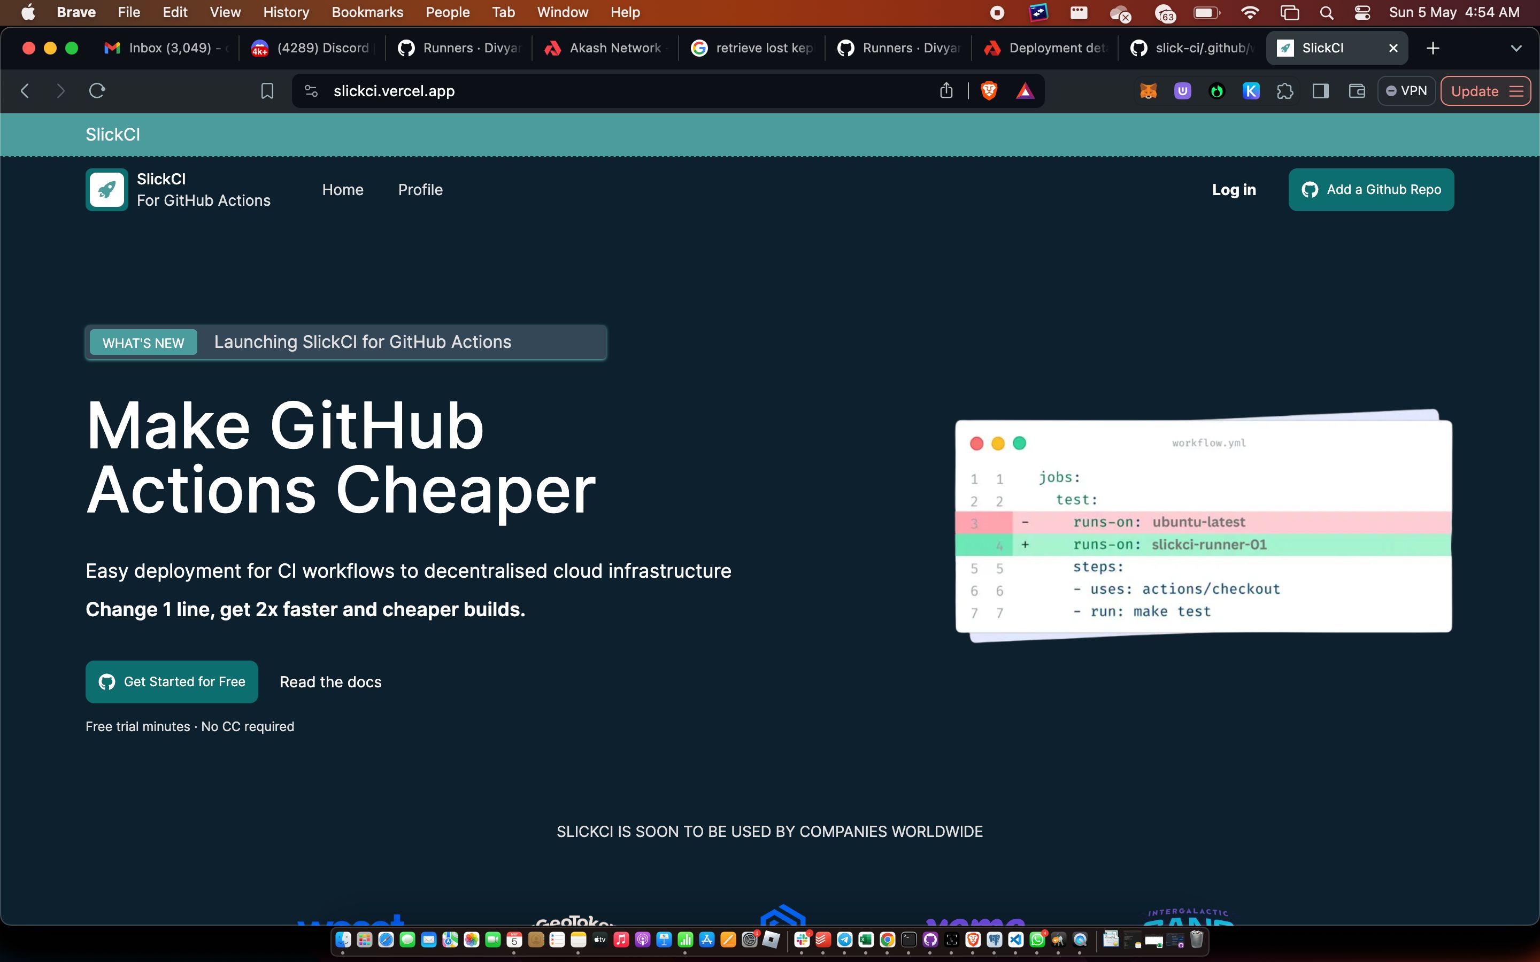Click the SlickCI rocket logo icon
1540x962 pixels.
click(x=106, y=190)
